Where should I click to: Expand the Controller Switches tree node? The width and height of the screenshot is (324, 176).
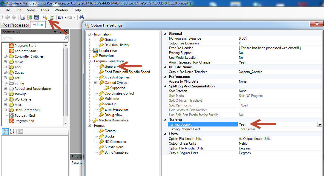(x=5, y=56)
